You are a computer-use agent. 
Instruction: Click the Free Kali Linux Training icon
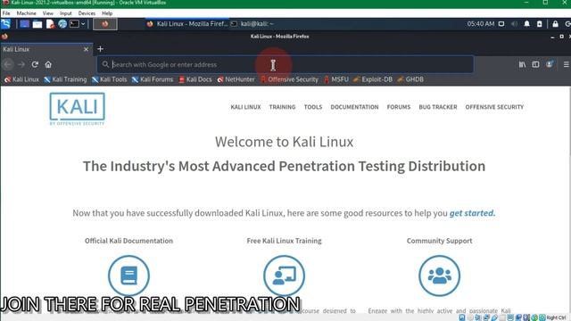(x=284, y=276)
